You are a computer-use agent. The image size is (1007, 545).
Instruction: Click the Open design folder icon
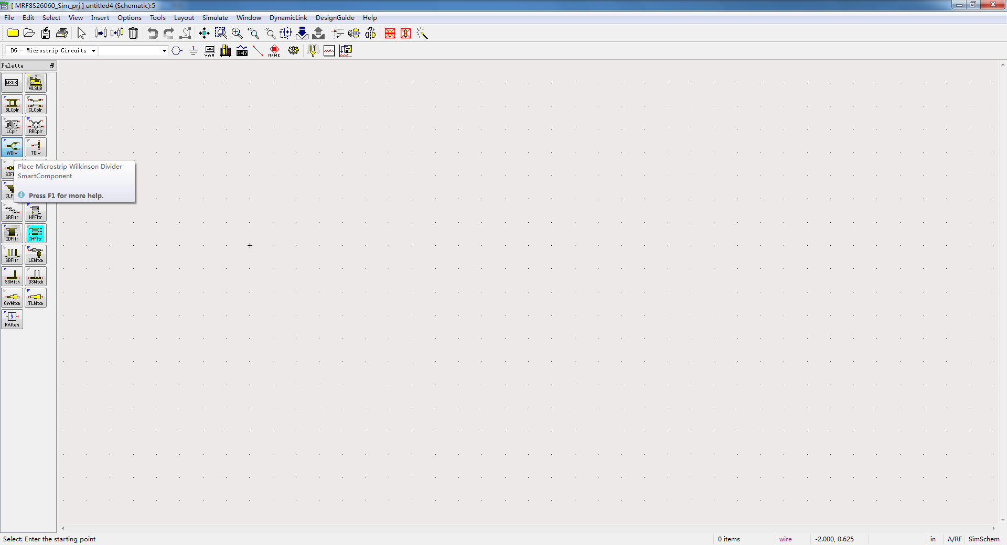(x=29, y=34)
